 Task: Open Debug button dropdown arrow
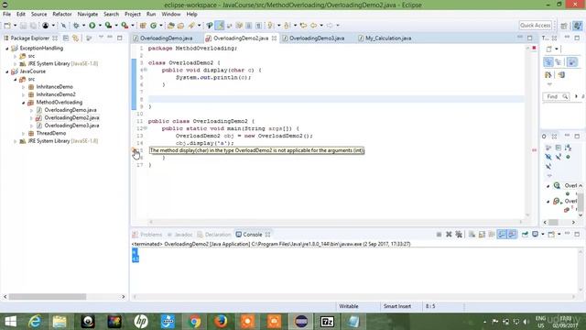[x=83, y=26]
